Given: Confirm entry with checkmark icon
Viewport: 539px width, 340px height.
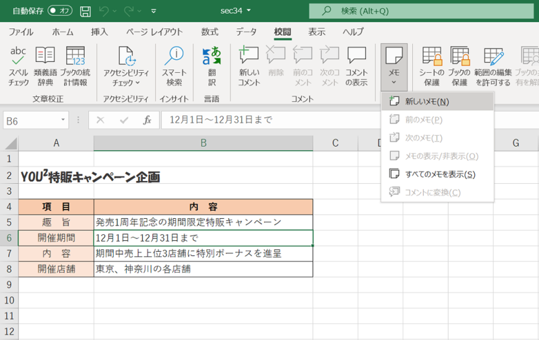Looking at the screenshot, I should [124, 120].
